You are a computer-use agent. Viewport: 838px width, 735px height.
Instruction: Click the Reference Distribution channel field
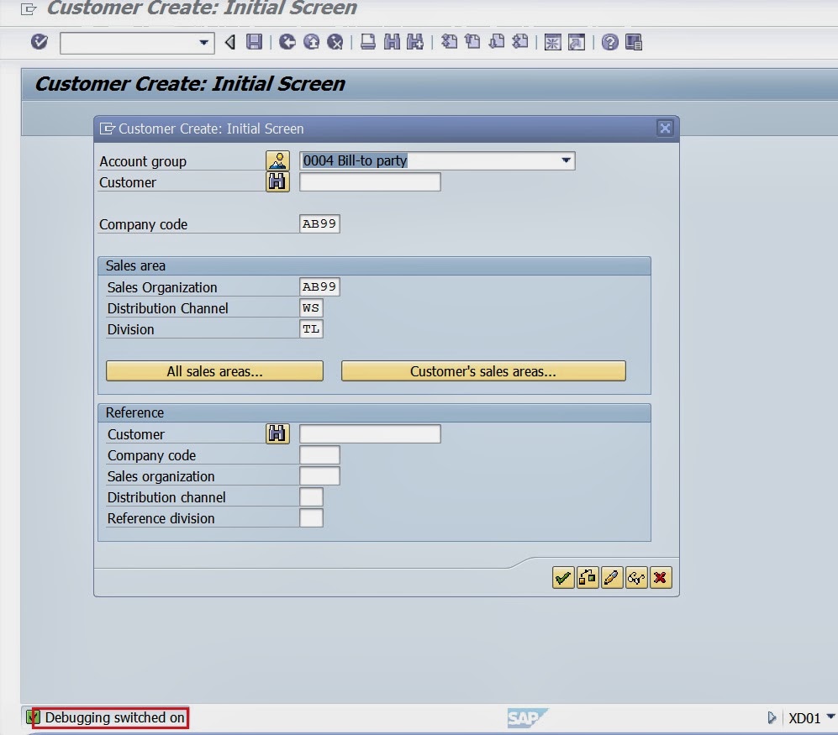click(311, 496)
